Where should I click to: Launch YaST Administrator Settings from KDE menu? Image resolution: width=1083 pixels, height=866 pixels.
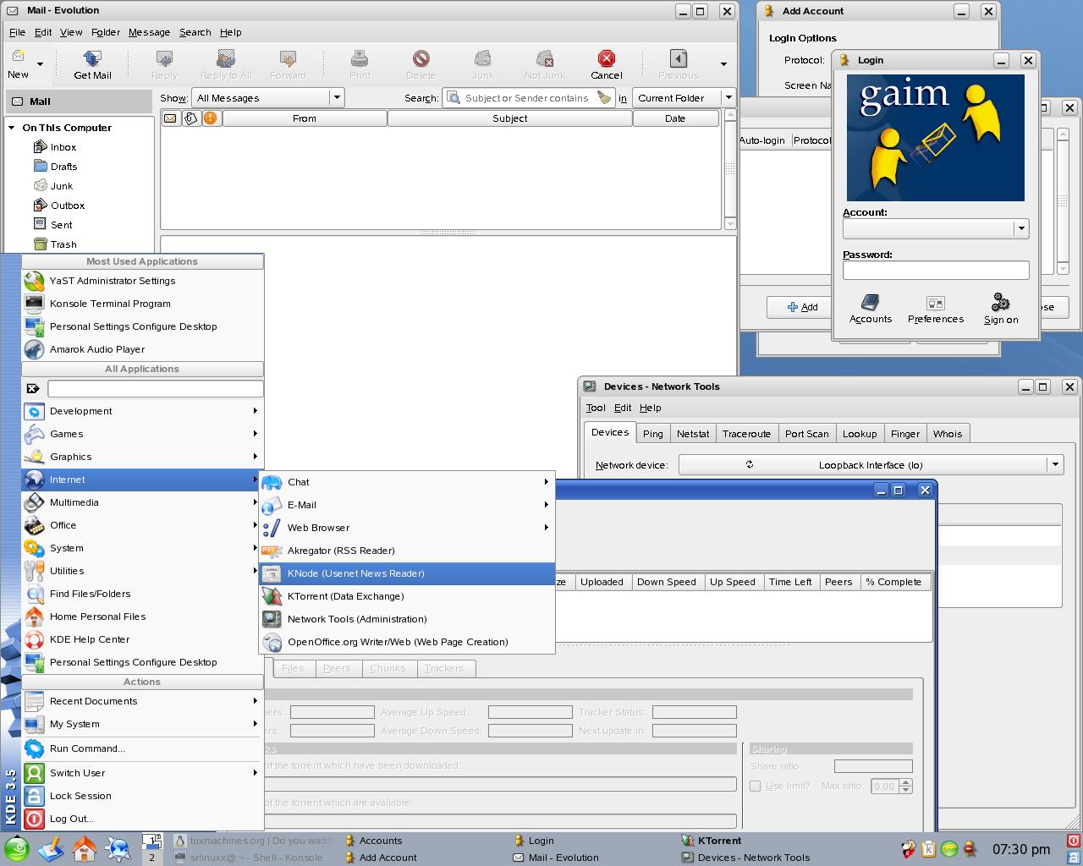[142, 281]
